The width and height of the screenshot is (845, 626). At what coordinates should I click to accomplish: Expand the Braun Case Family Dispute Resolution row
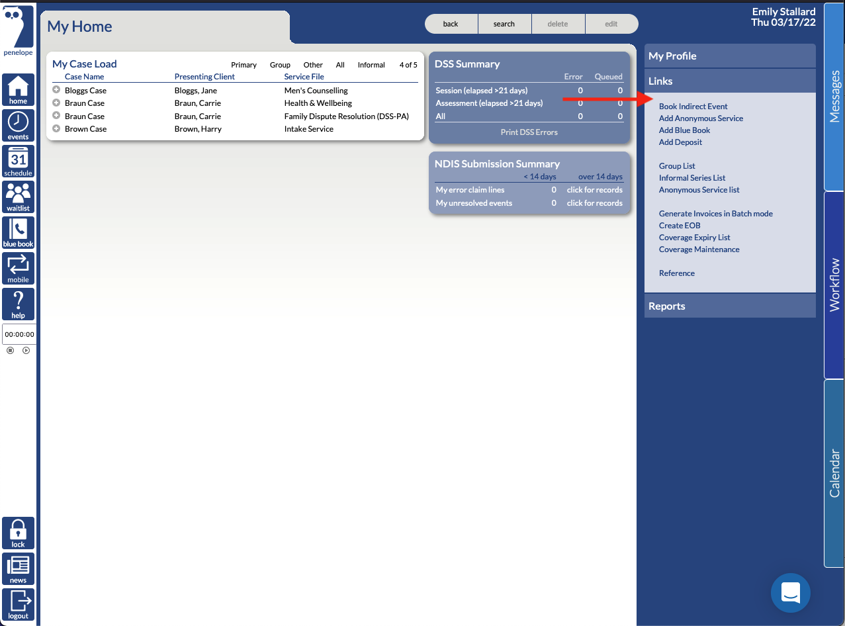56,116
